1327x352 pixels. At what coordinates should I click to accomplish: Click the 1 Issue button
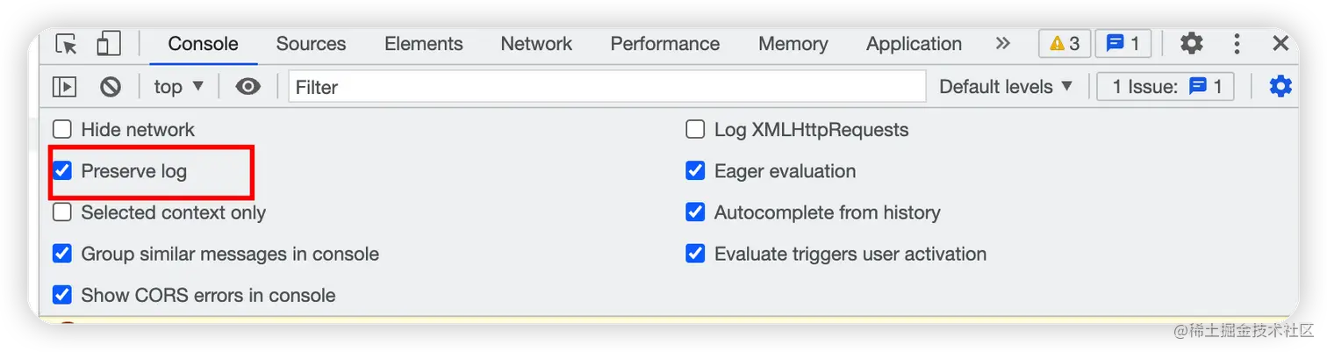coord(1166,87)
